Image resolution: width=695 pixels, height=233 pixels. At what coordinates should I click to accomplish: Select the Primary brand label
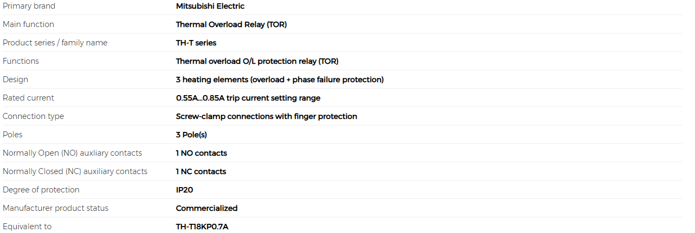point(29,6)
